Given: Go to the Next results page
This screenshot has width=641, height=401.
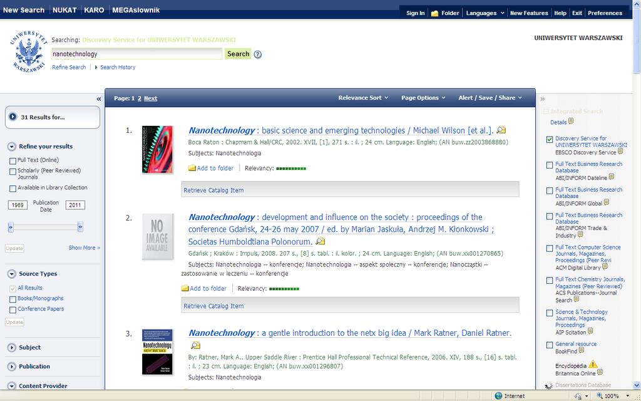Looking at the screenshot, I should [150, 98].
